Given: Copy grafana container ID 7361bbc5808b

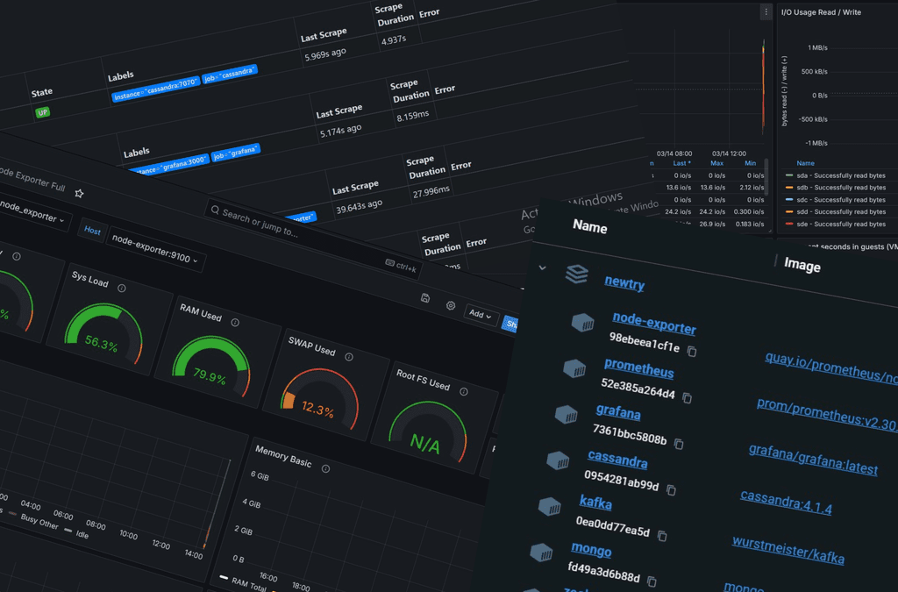Looking at the screenshot, I should [680, 444].
